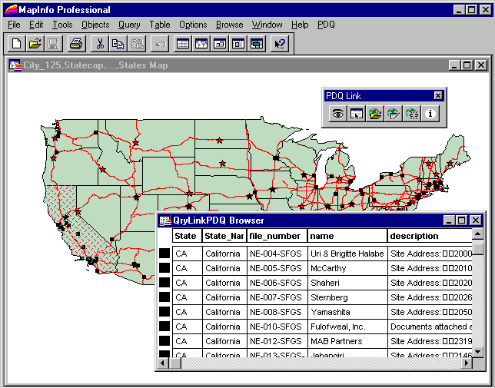
Task: Click the Print toolbar icon
Action: tap(76, 44)
